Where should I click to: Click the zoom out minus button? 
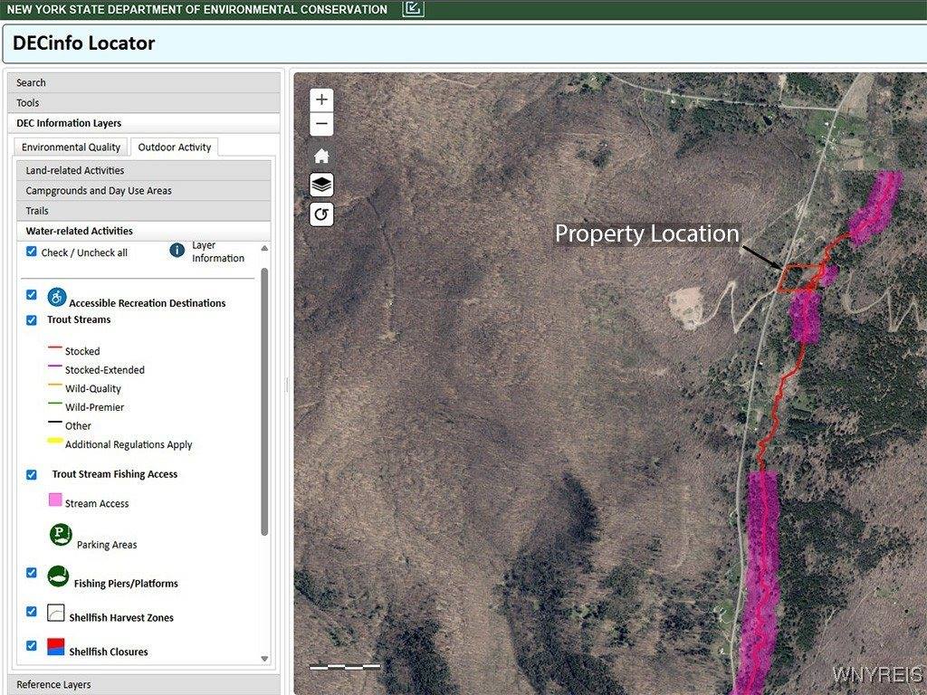point(321,125)
